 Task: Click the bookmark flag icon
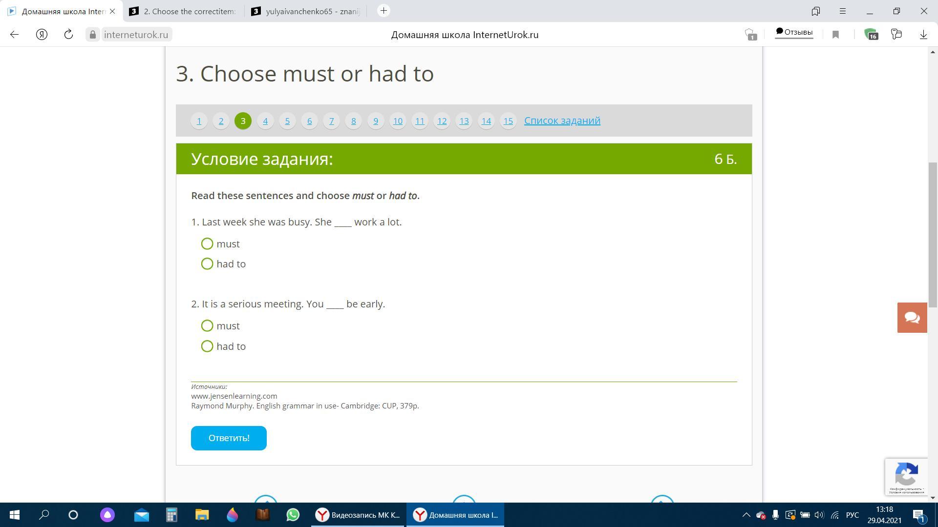pyautogui.click(x=835, y=35)
